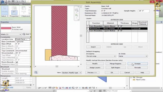This screenshot has height=92, width=163.
Task: Select the Modify arrow tool in the ribbon
Action: tap(5, 10)
